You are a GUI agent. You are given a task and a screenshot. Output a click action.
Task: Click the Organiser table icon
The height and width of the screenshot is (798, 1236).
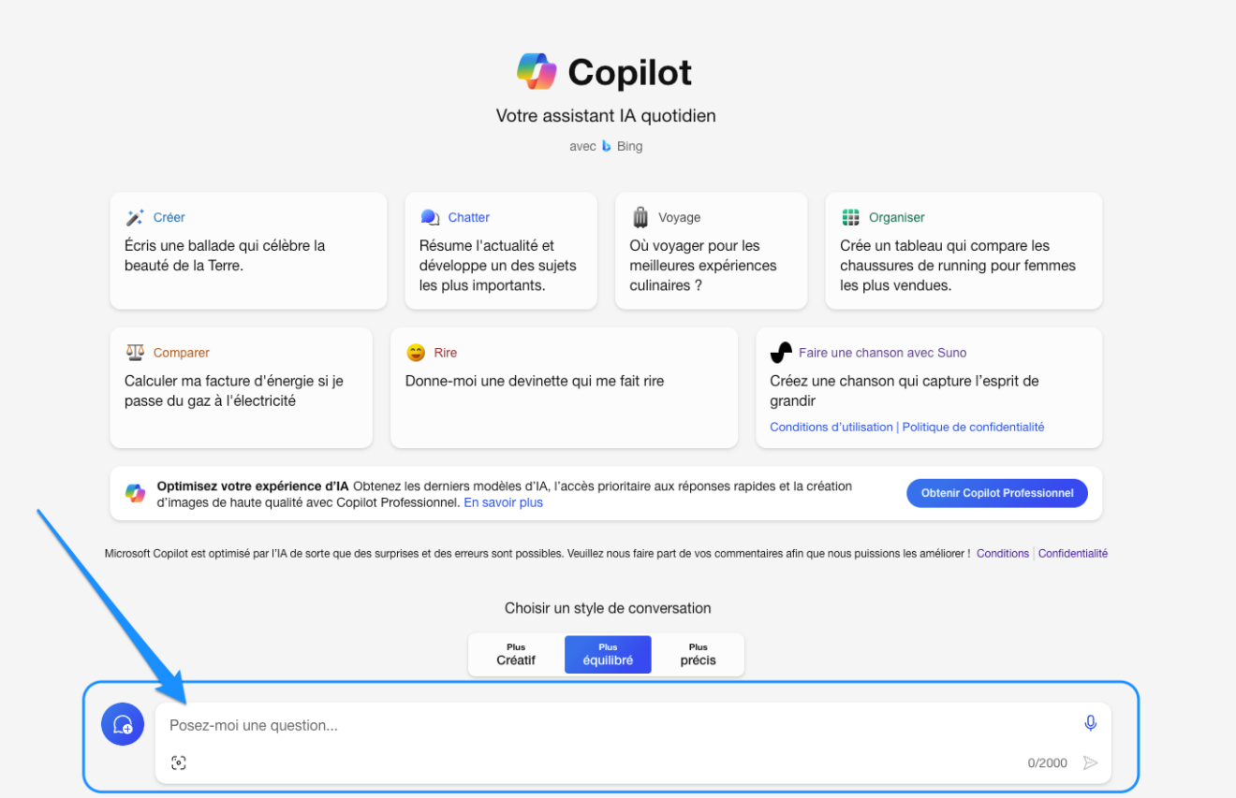click(x=850, y=216)
